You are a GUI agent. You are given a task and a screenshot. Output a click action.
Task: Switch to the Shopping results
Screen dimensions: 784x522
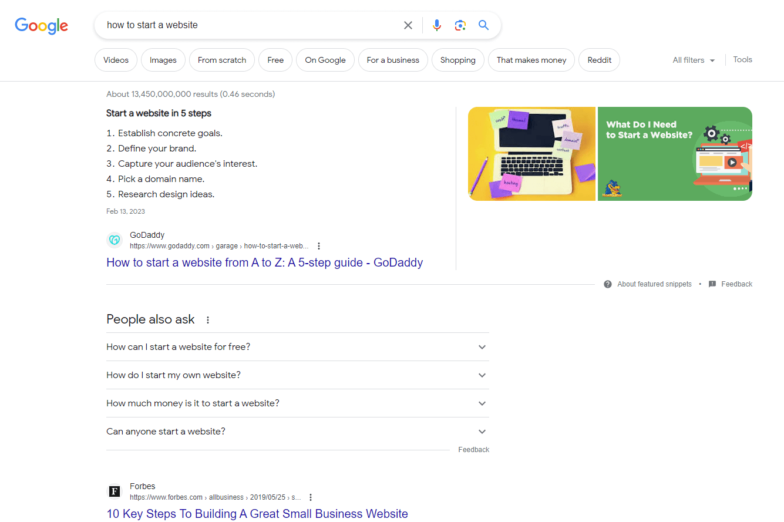(x=457, y=59)
